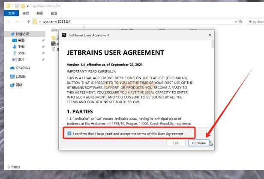This screenshot has height=179, width=264.
Task: Switch to the 共享 ribbon tab
Action: 40,13
